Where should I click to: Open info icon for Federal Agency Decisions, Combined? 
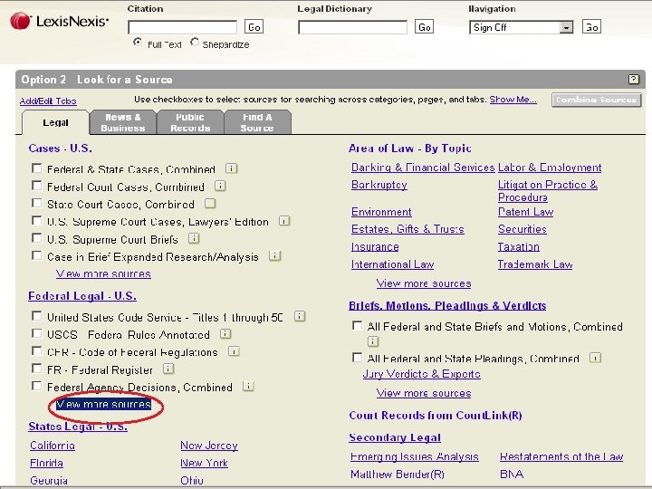pyautogui.click(x=248, y=386)
